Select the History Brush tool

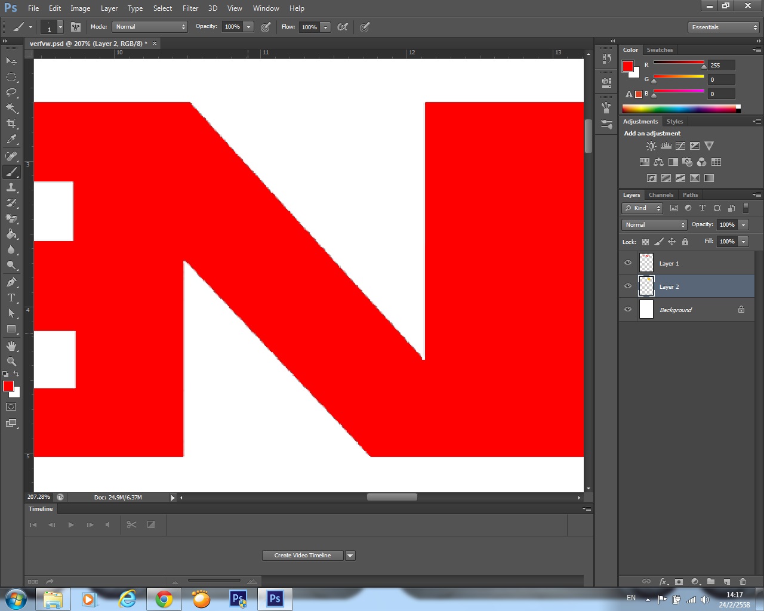11,203
